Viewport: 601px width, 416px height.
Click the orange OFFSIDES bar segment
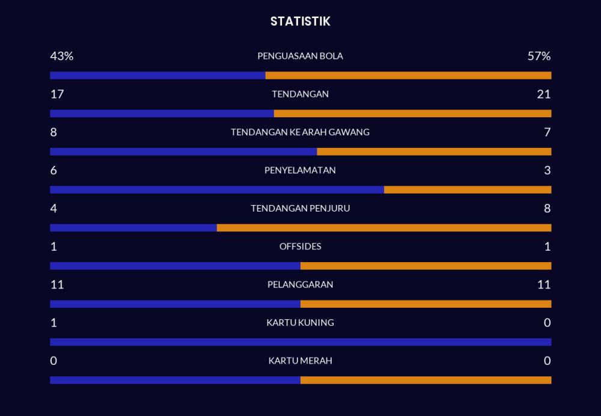[x=426, y=266]
